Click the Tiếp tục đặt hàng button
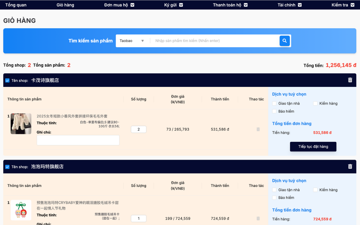Screen dimensions: 360x225 [313, 147]
